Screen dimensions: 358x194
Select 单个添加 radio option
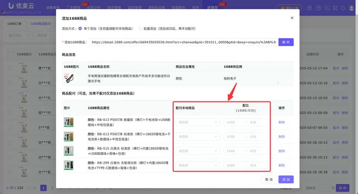tap(80, 29)
